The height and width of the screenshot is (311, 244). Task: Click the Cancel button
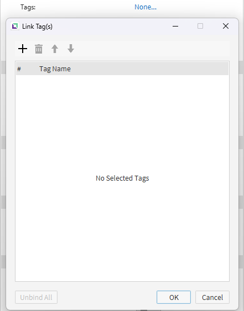pos(212,297)
